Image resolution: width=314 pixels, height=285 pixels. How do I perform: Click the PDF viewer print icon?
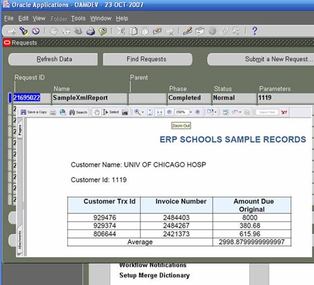[x=53, y=113]
